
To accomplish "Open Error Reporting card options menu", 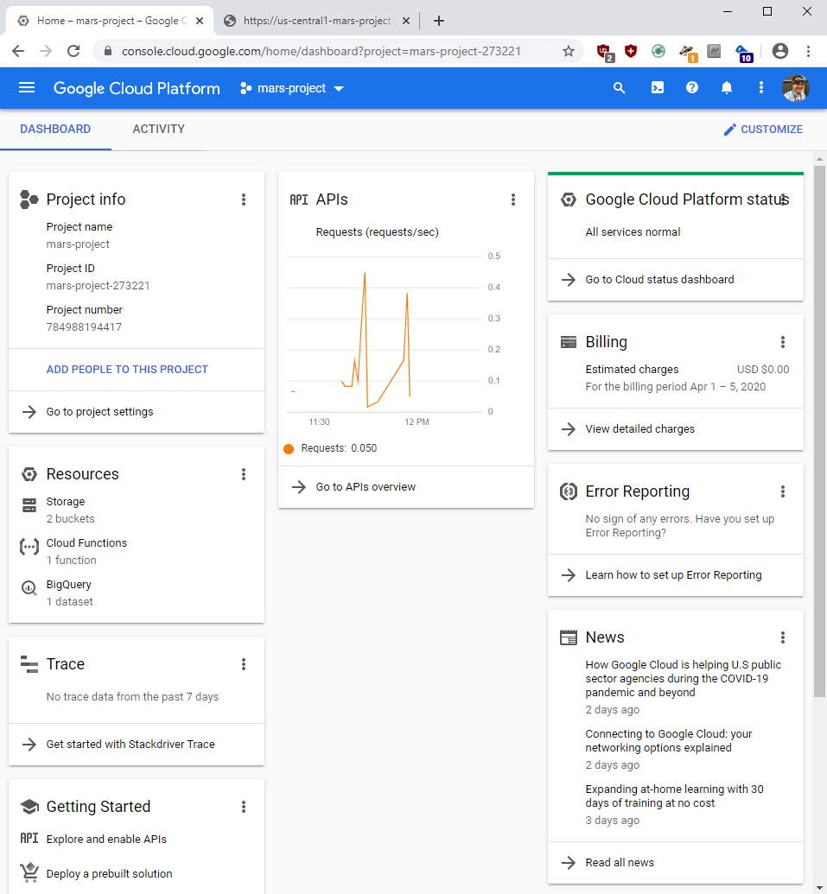I will 783,491.
